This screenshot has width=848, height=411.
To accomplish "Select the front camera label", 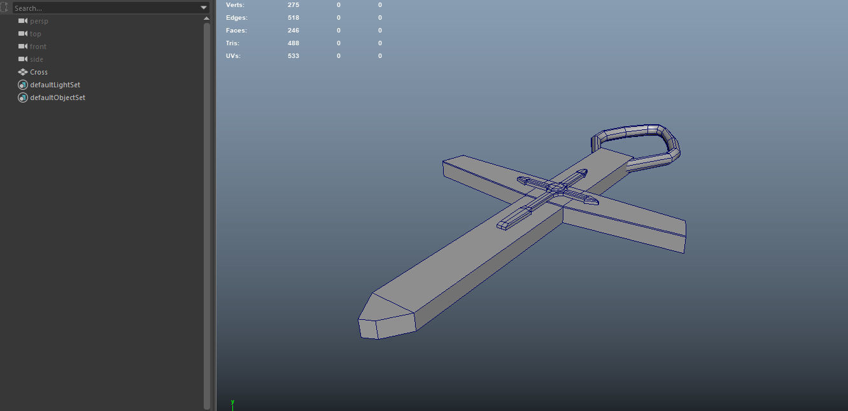I will (38, 47).
